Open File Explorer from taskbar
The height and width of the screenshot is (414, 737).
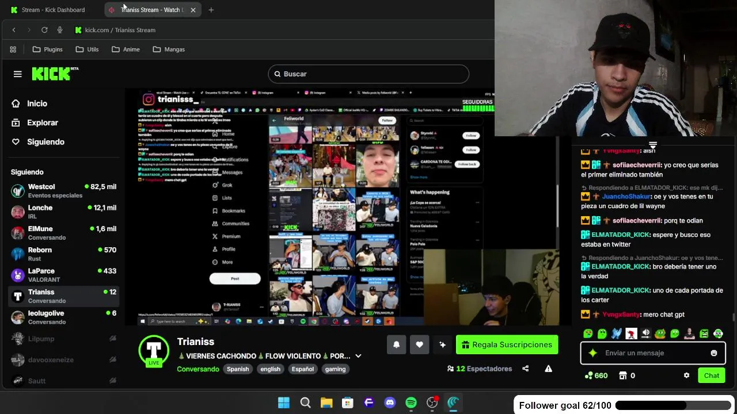(326, 402)
